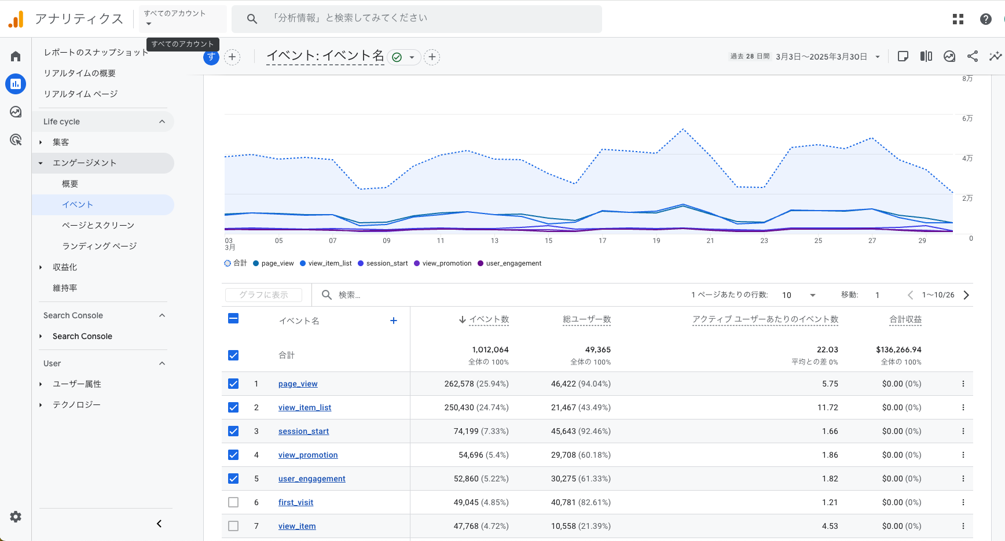Image resolution: width=1005 pixels, height=541 pixels.
Task: Toggle user_engagement legend color dot
Action: click(x=481, y=263)
